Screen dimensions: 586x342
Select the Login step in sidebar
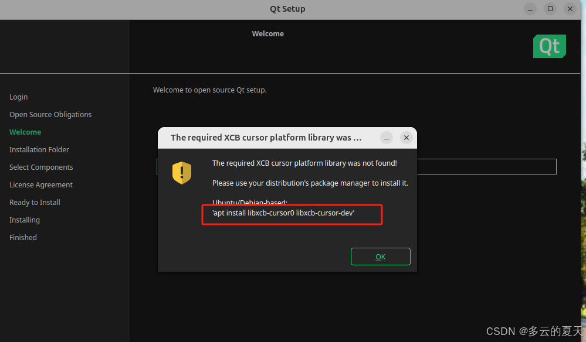(x=19, y=97)
